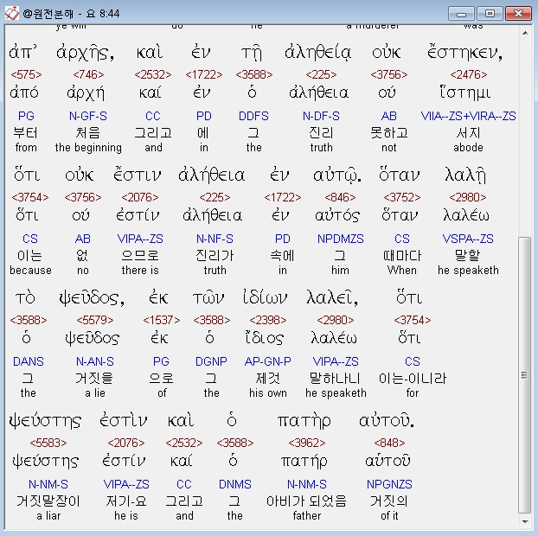Click the lemma ἵστημι

click(465, 93)
